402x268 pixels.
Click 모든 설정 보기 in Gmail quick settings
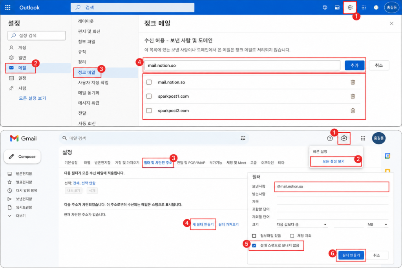(333, 161)
